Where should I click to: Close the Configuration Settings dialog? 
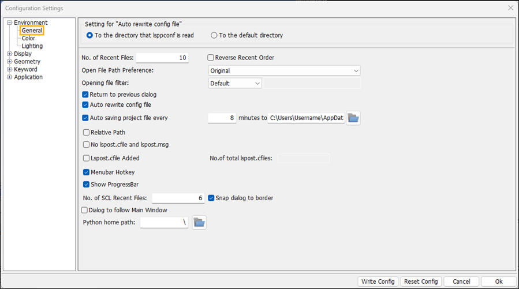coord(510,8)
